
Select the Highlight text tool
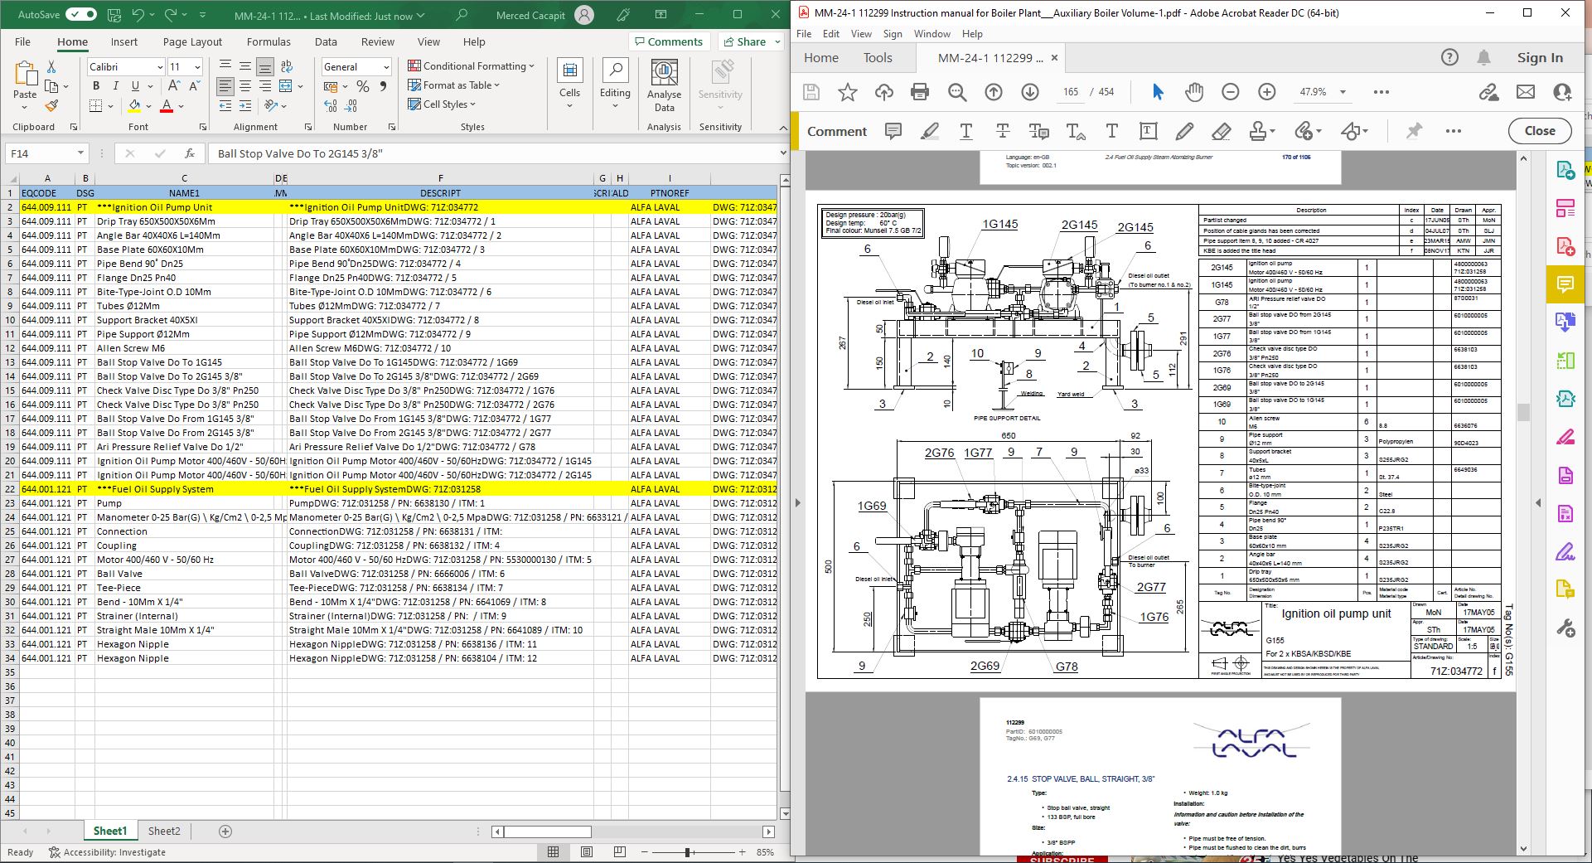tap(930, 131)
